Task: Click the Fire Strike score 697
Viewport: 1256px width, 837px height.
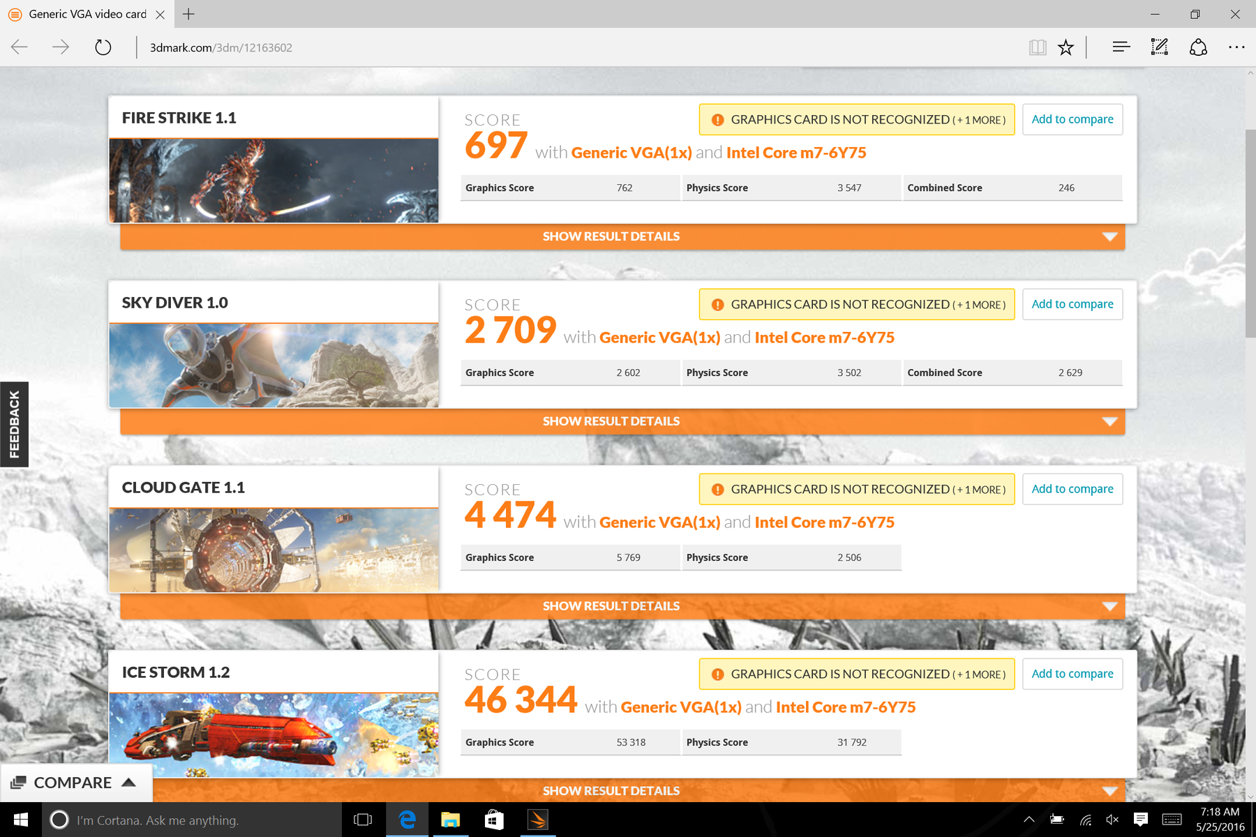Action: click(x=496, y=146)
